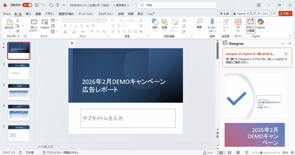Dismiss the Designer Copilot notification banner
Image resolution: width=295 pixels, height=155 pixels.
coord(286,54)
